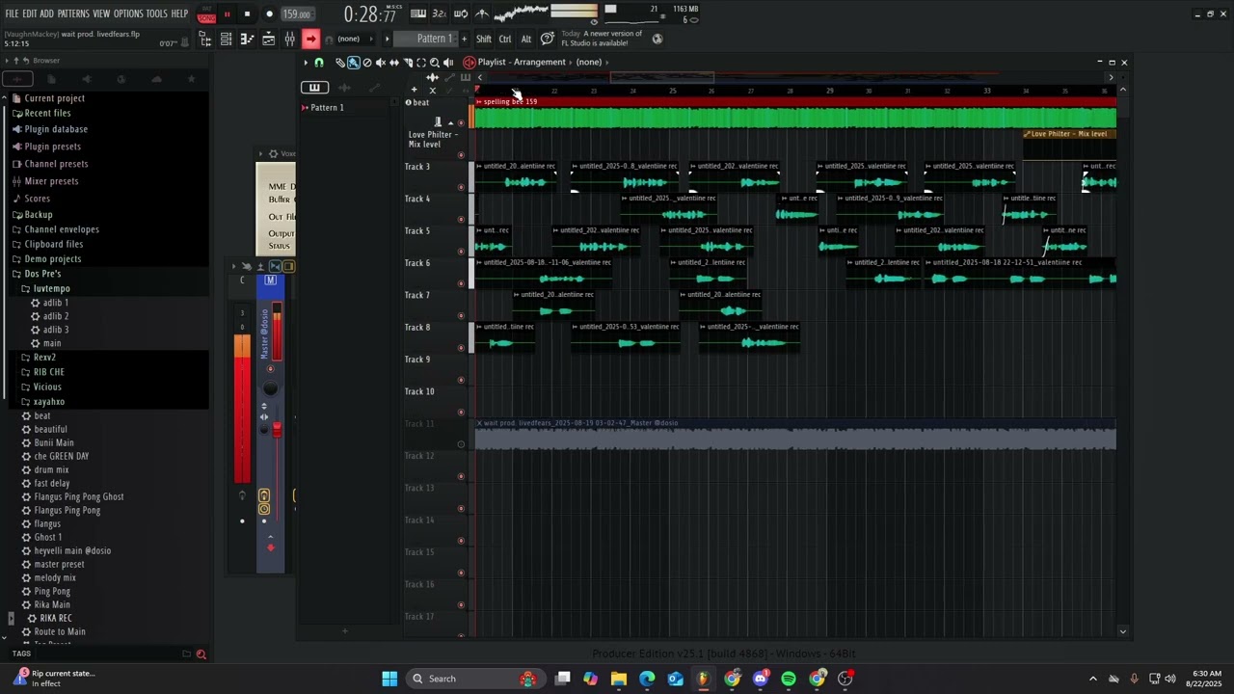Click the Ctrl modifier button
The image size is (1234, 694).
(505, 39)
